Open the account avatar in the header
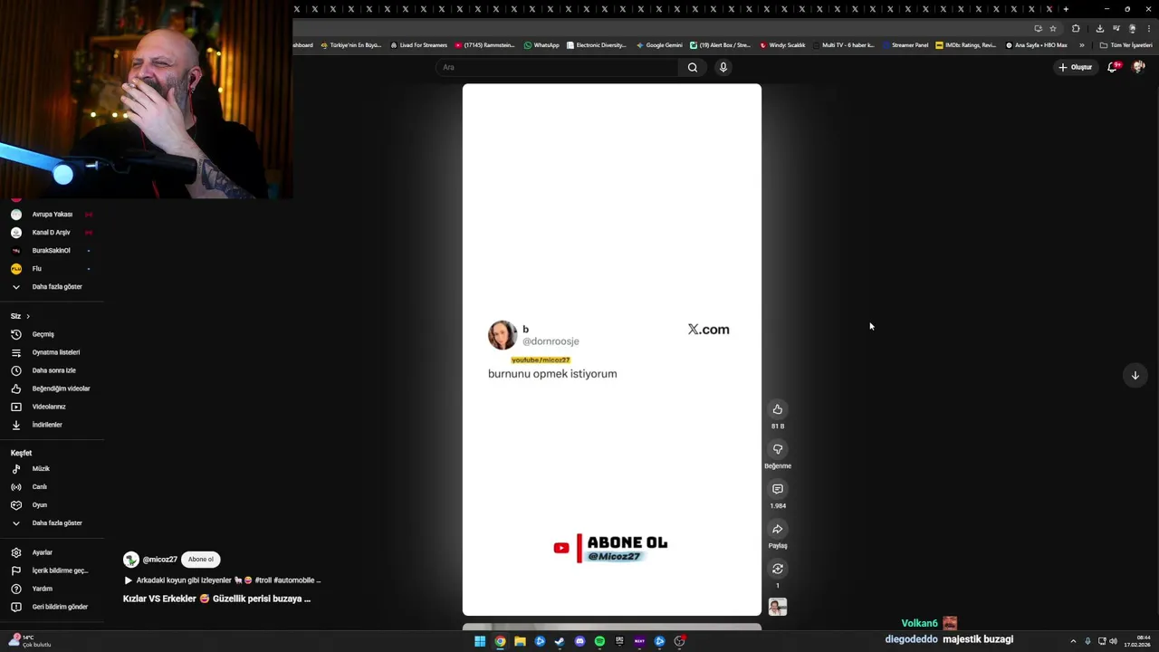 click(1138, 67)
